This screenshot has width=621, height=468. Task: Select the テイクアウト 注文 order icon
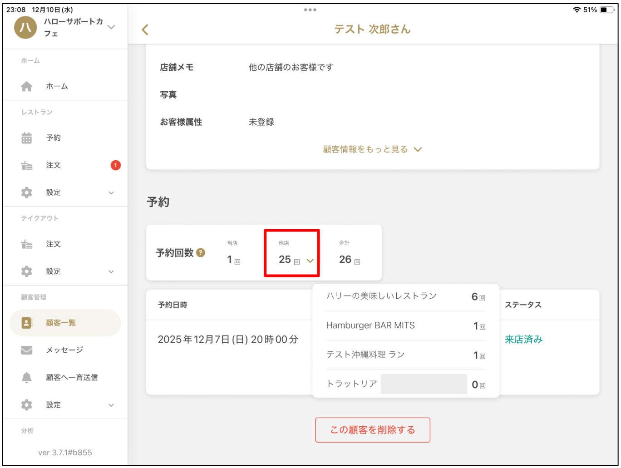26,244
